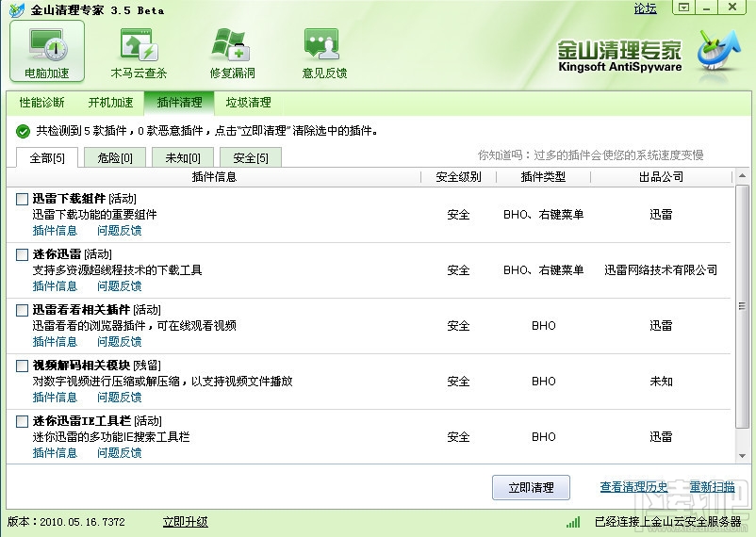The width and height of the screenshot is (756, 537).
Task: Check the 迷你迅雷IE工具栏 checkbox
Action: click(23, 421)
